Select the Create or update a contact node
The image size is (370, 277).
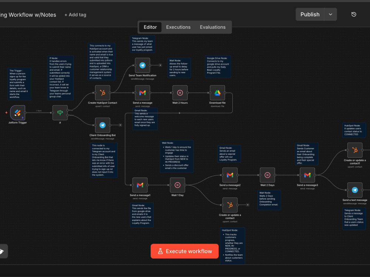coord(230,205)
